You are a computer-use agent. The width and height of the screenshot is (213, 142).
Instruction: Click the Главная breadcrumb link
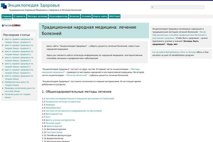pyautogui.click(x=6, y=20)
